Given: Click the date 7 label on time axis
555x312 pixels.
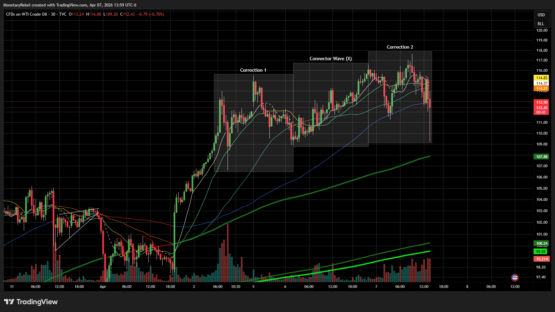Looking at the screenshot, I should click(x=376, y=287).
